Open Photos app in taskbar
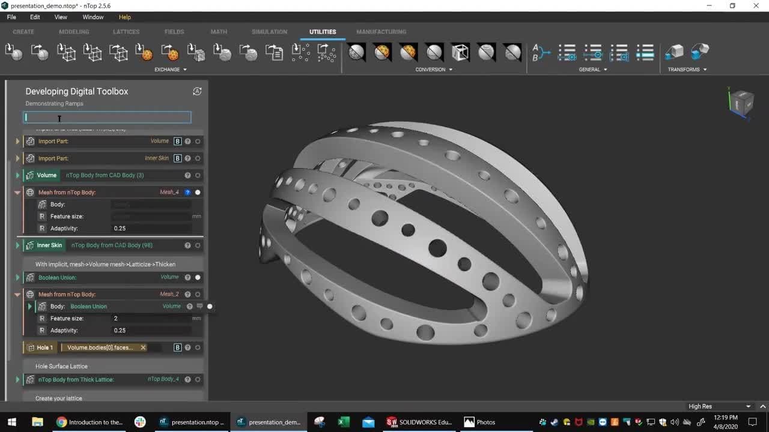 (480, 422)
